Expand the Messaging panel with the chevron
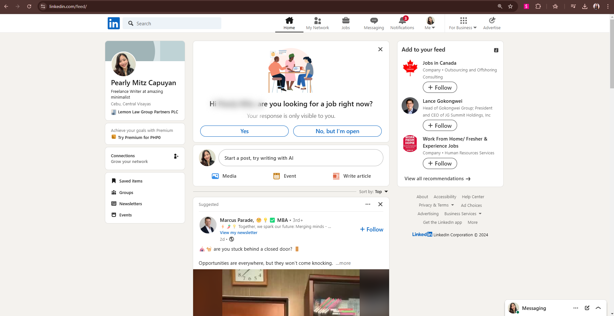614x316 pixels. 598,308
